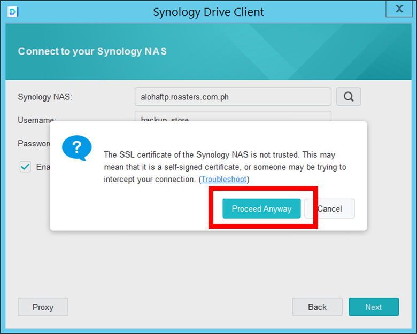Screen dimensions: 417x334
Task: Toggle the Enable checkbox below the Password field
Action: pos(25,167)
